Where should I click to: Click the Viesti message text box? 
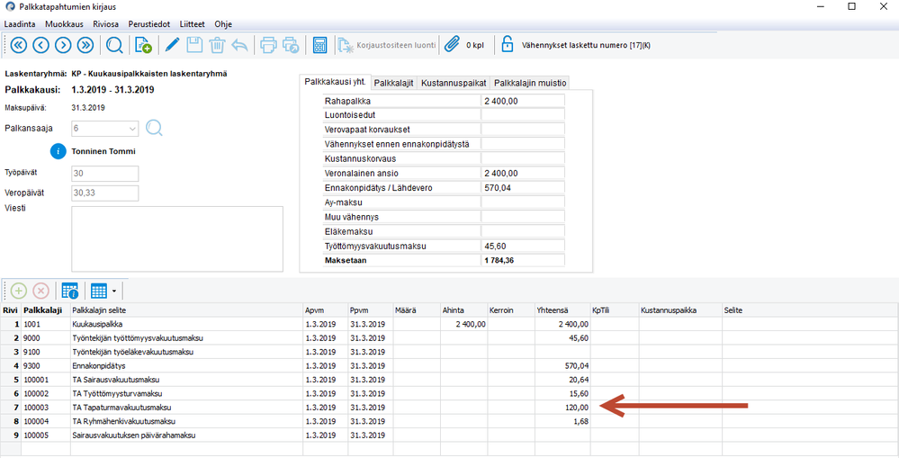click(x=177, y=238)
